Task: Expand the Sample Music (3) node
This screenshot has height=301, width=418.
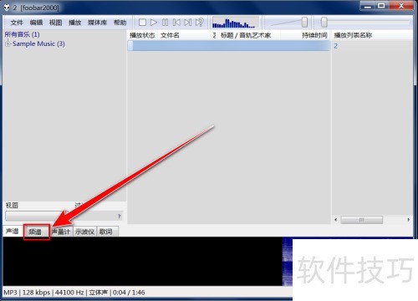Action: 8,43
